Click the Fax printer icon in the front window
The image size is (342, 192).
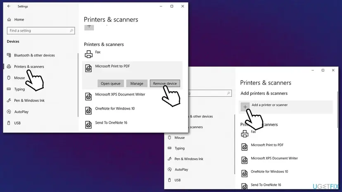(x=88, y=54)
